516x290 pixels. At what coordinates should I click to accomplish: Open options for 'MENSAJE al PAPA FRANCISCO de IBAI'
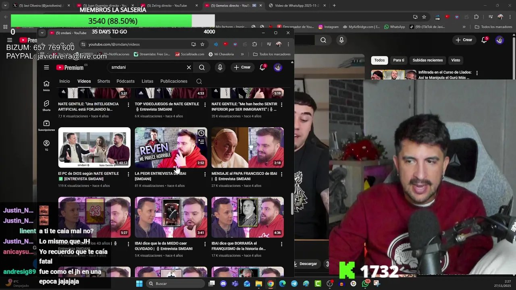[281, 174]
